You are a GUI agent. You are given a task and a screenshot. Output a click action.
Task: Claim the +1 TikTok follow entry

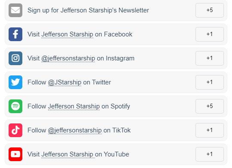[210, 130]
